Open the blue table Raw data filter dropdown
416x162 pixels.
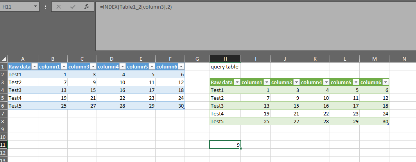click(x=34, y=67)
